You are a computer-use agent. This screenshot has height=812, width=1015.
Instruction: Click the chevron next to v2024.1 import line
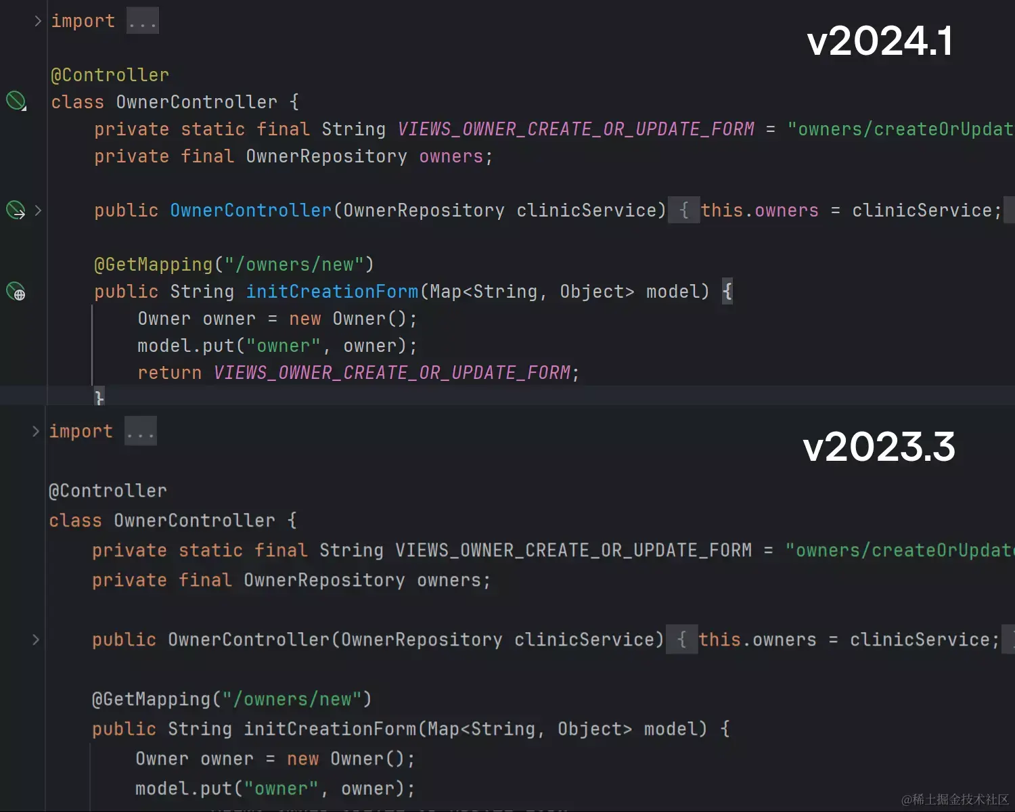(x=37, y=21)
